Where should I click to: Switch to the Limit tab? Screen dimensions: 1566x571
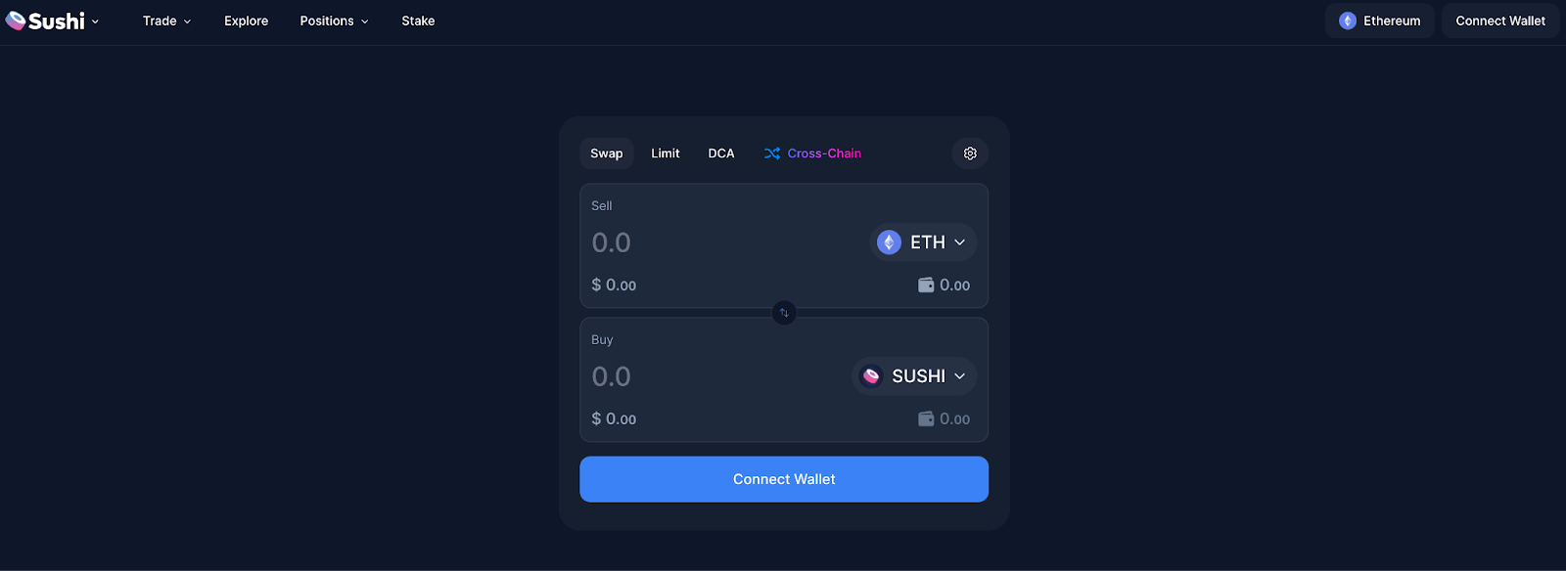(x=666, y=154)
